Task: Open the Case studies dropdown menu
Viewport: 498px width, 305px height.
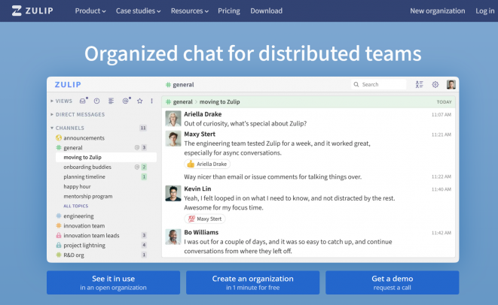Action: point(138,11)
